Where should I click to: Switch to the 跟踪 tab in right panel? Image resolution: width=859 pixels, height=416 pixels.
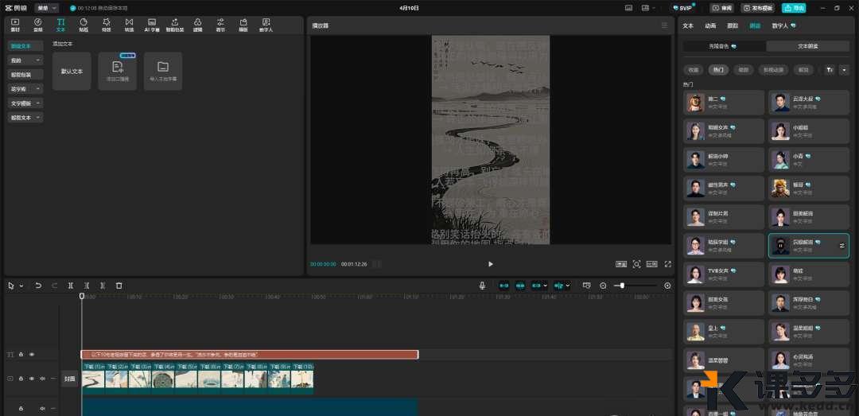pyautogui.click(x=733, y=25)
